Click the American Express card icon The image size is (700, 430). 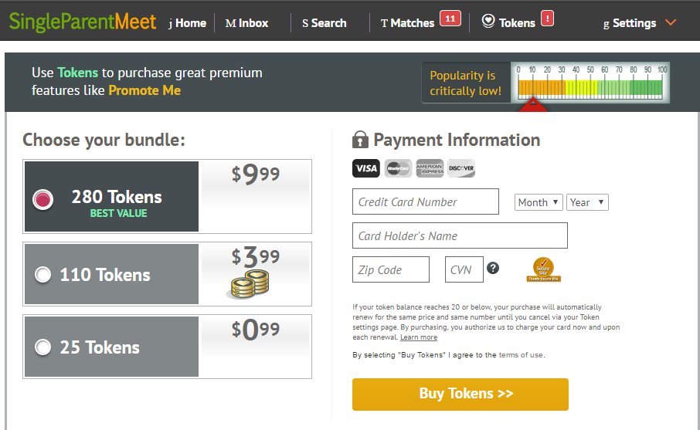point(430,168)
